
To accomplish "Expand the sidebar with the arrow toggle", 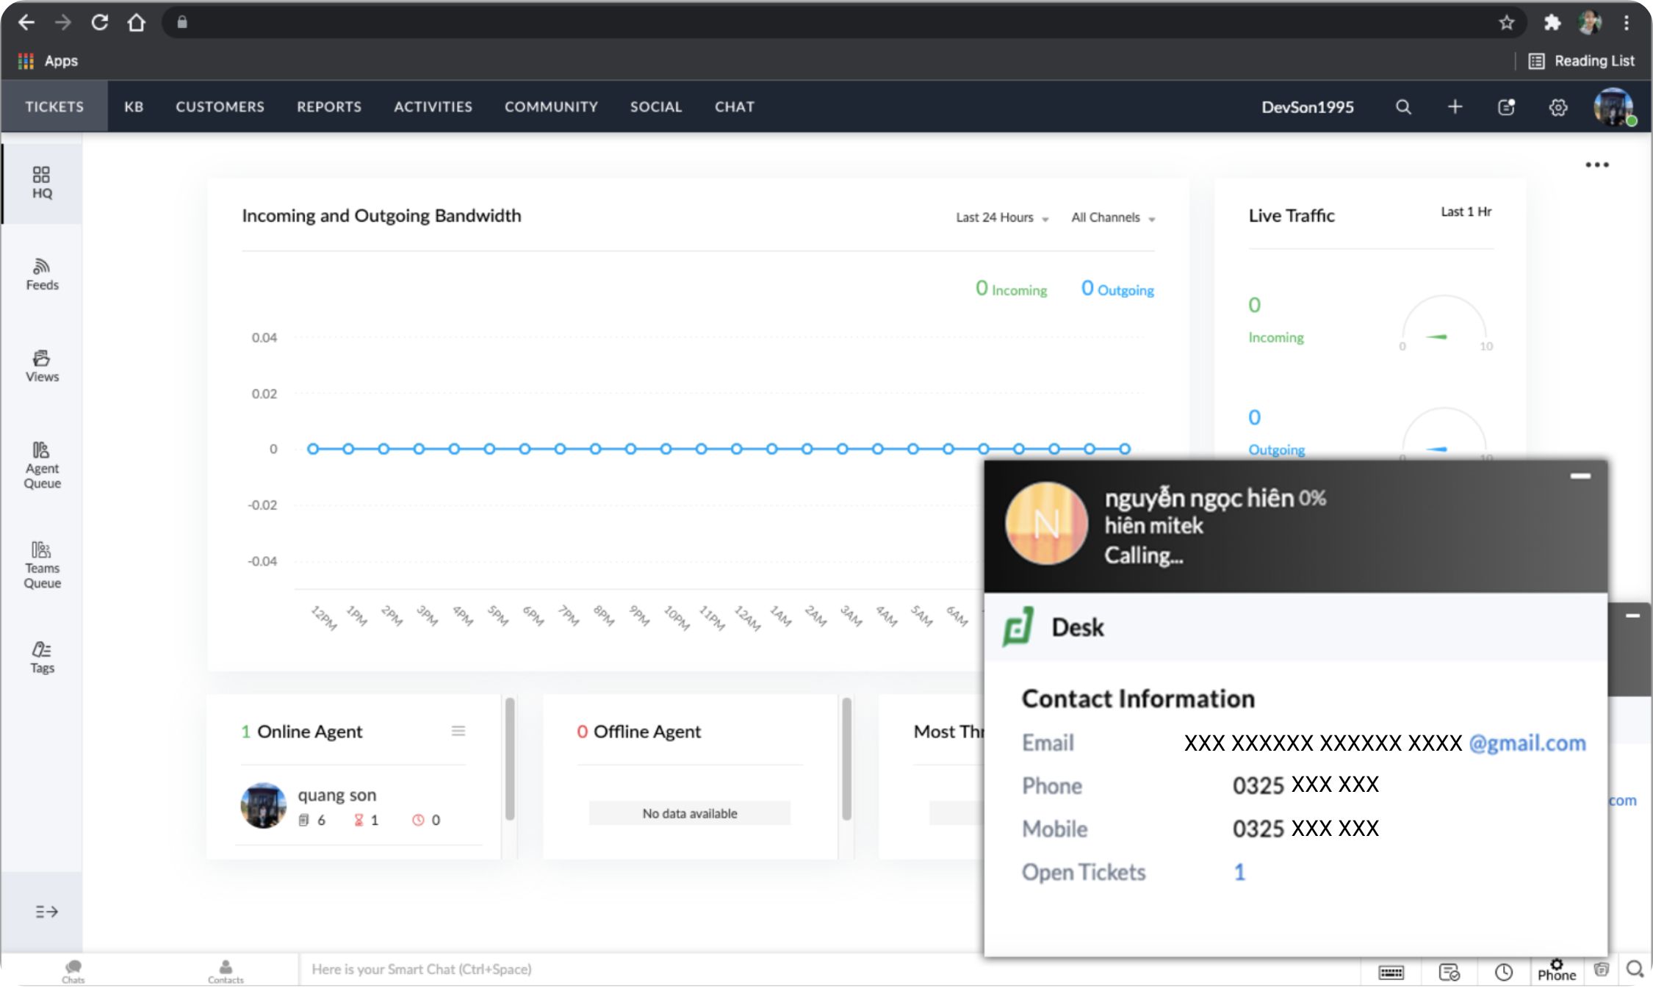I will click(46, 912).
